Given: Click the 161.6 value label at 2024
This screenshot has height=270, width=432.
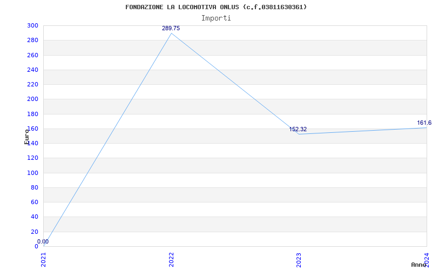Looking at the screenshot, I should click(x=424, y=123).
